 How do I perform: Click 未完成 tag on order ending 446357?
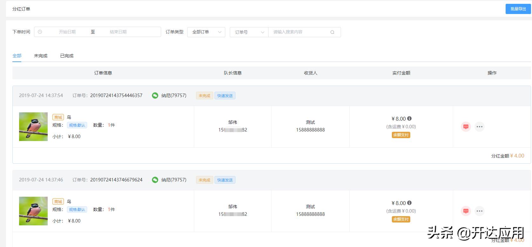click(x=204, y=95)
